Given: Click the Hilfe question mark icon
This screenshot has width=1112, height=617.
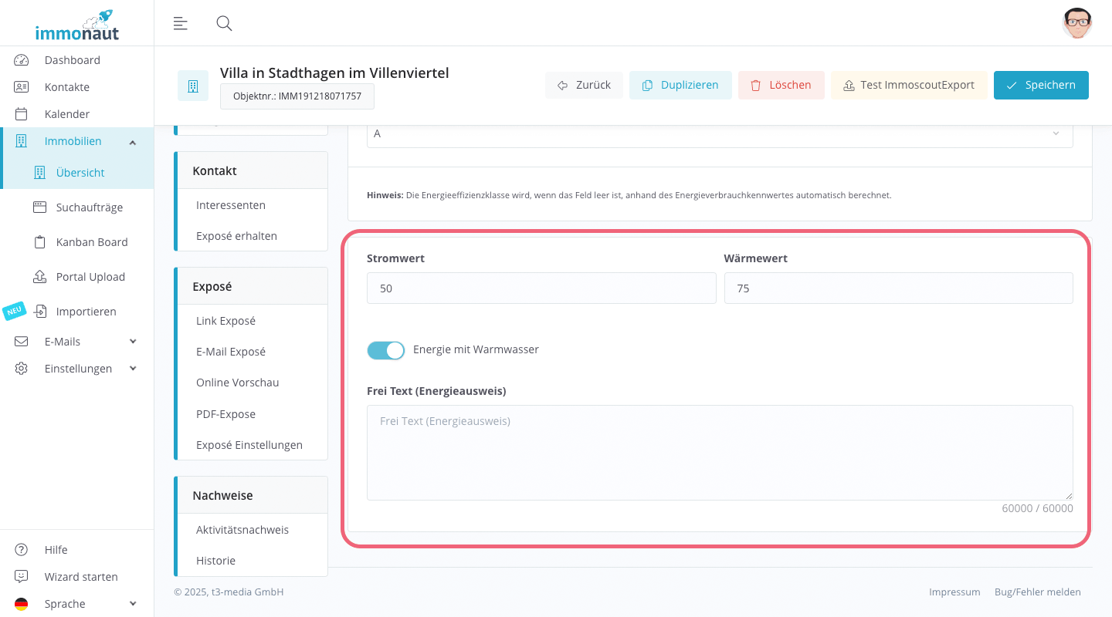Looking at the screenshot, I should pos(22,550).
